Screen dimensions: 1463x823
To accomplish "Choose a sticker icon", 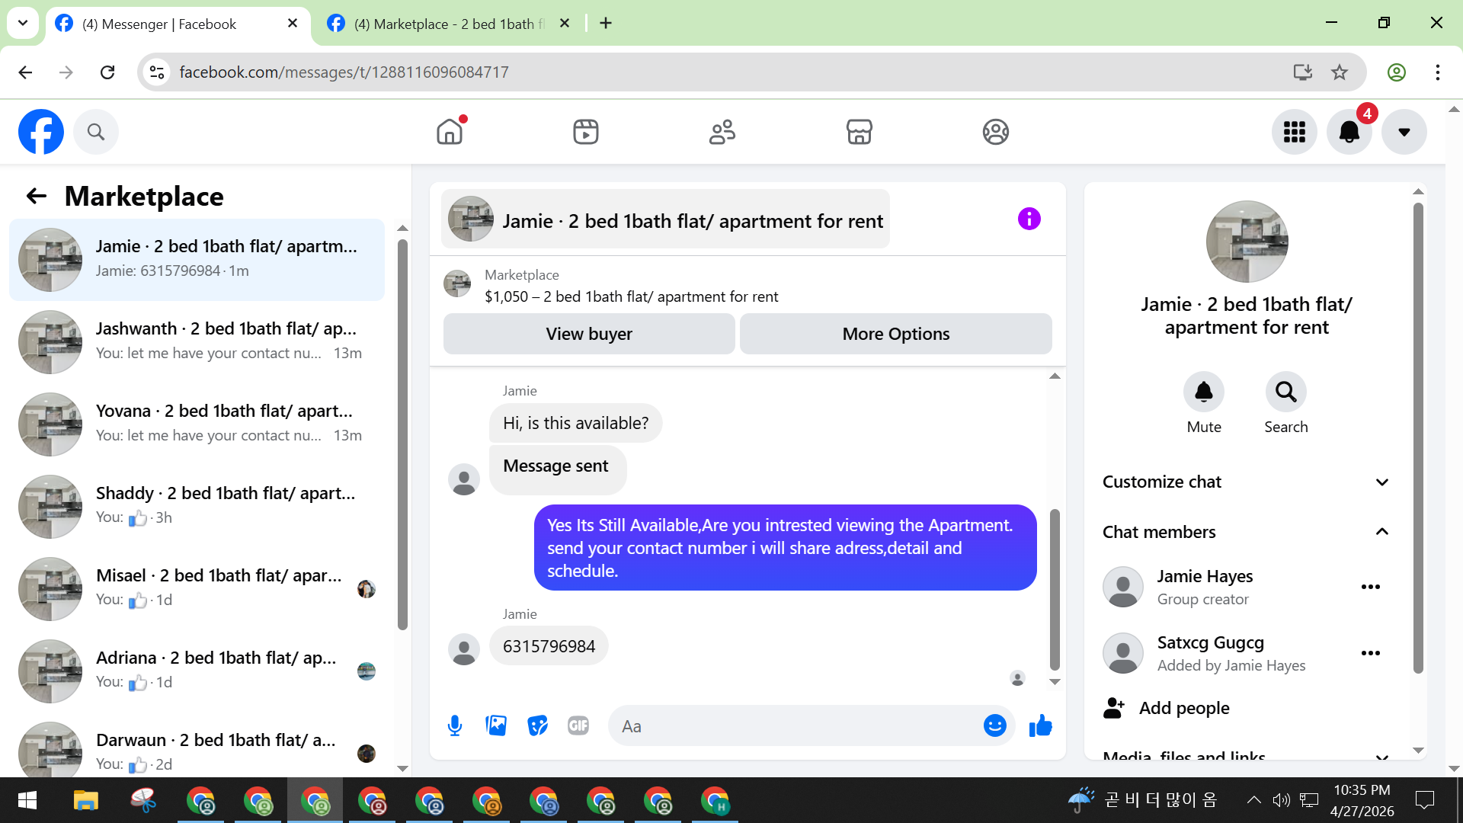I will coord(537,726).
